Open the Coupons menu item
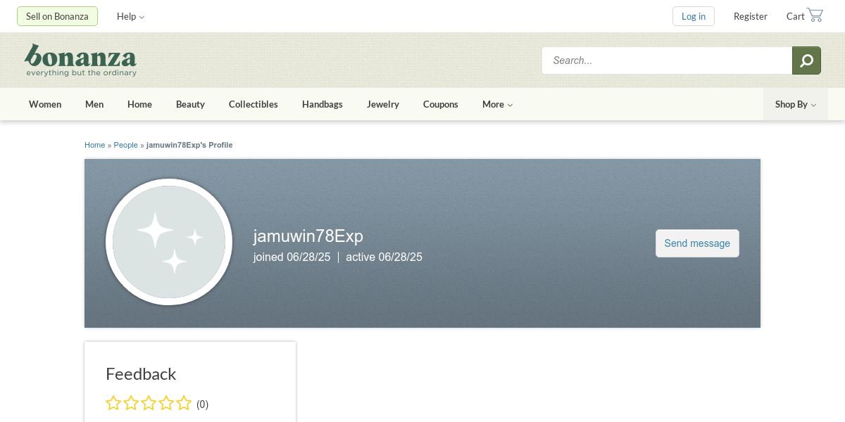The image size is (845, 422). (x=441, y=104)
